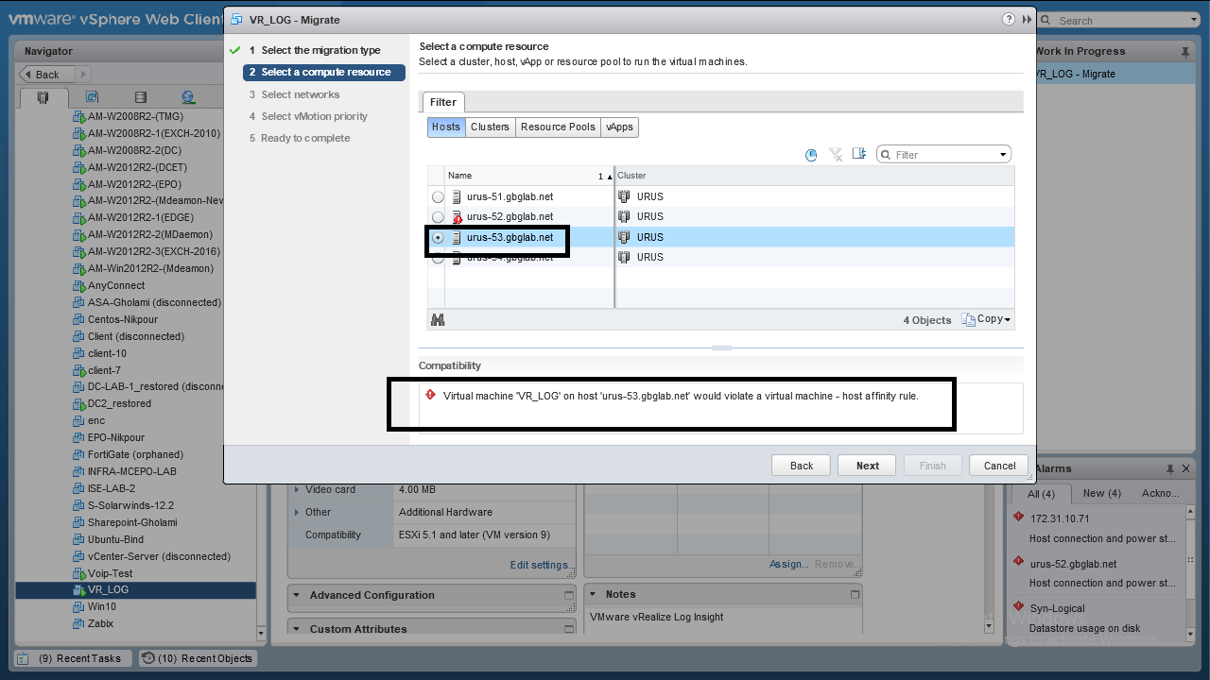
Task: Click the host icon for urus-51.gbglab.net
Action: click(458, 196)
